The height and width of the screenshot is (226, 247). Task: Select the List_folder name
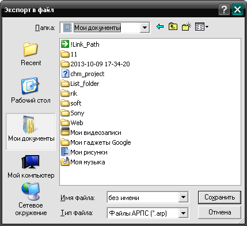coord(85,84)
